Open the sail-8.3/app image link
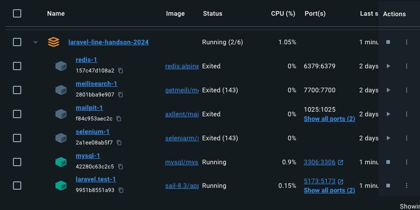This screenshot has width=420, height=210. pyautogui.click(x=182, y=186)
